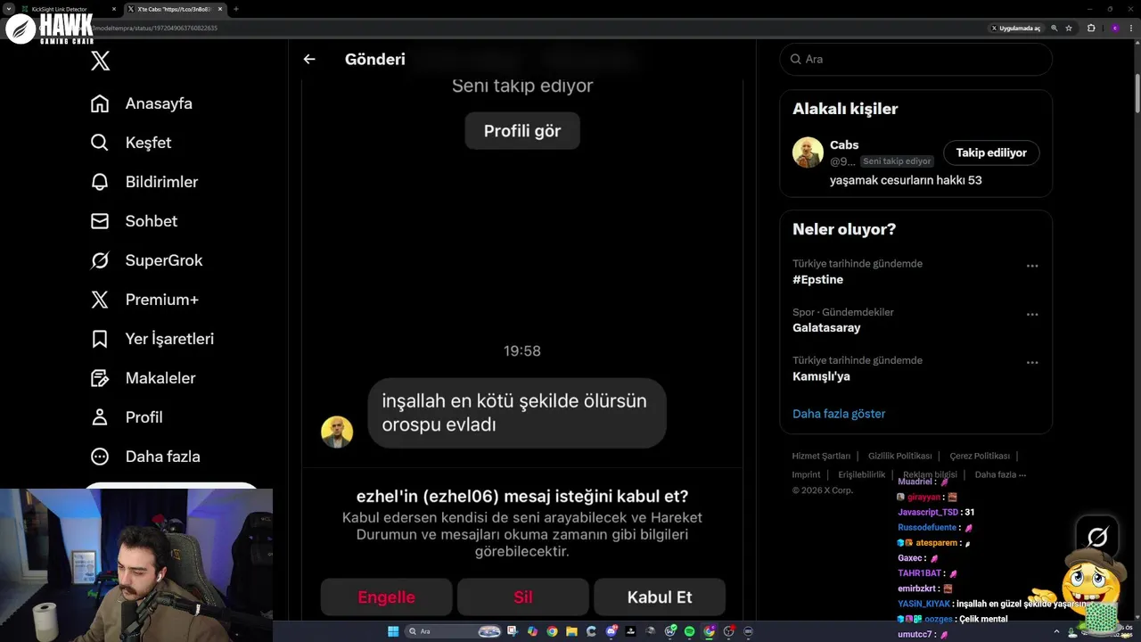
Task: Click Daha fazla göster link
Action: [839, 414]
